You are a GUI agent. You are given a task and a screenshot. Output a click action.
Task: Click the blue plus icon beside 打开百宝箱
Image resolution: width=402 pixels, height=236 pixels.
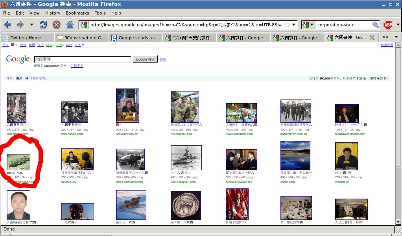[x=27, y=78]
